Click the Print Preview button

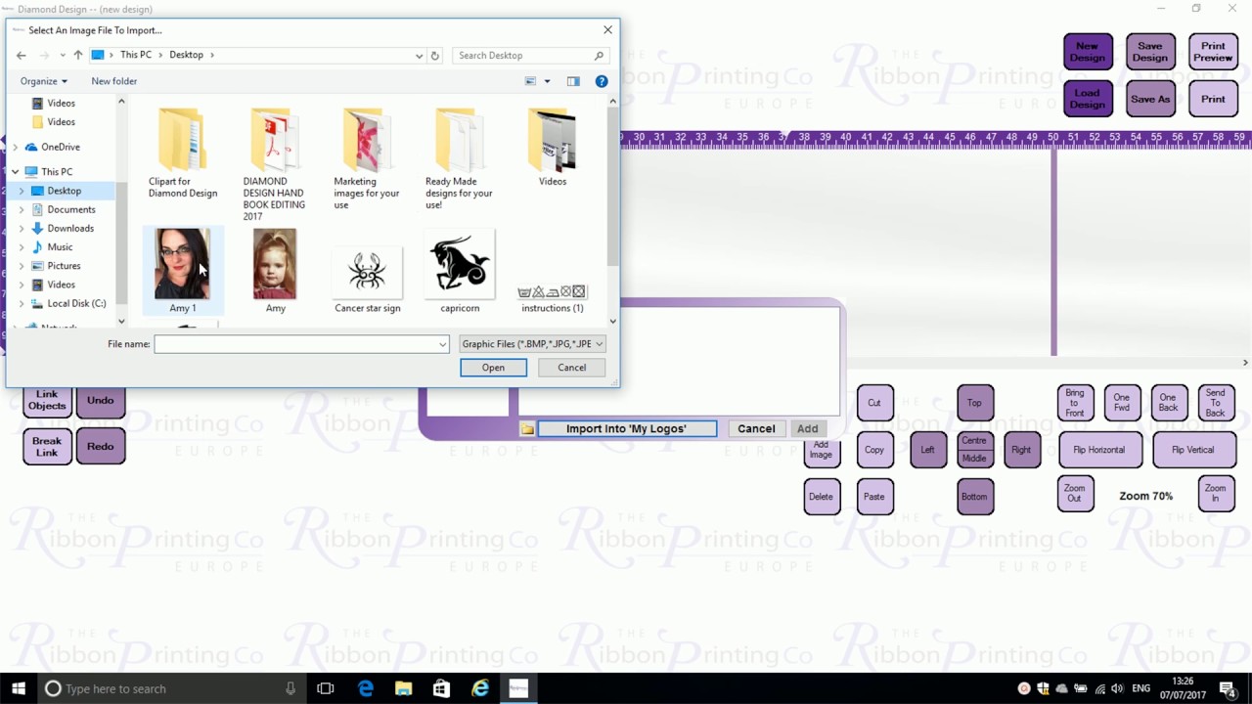pyautogui.click(x=1213, y=52)
